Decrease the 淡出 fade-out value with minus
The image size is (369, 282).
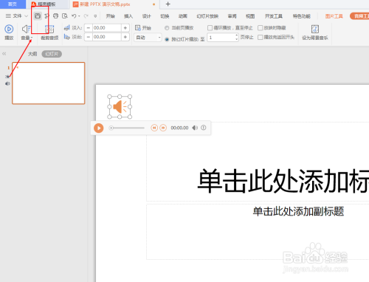coord(89,37)
